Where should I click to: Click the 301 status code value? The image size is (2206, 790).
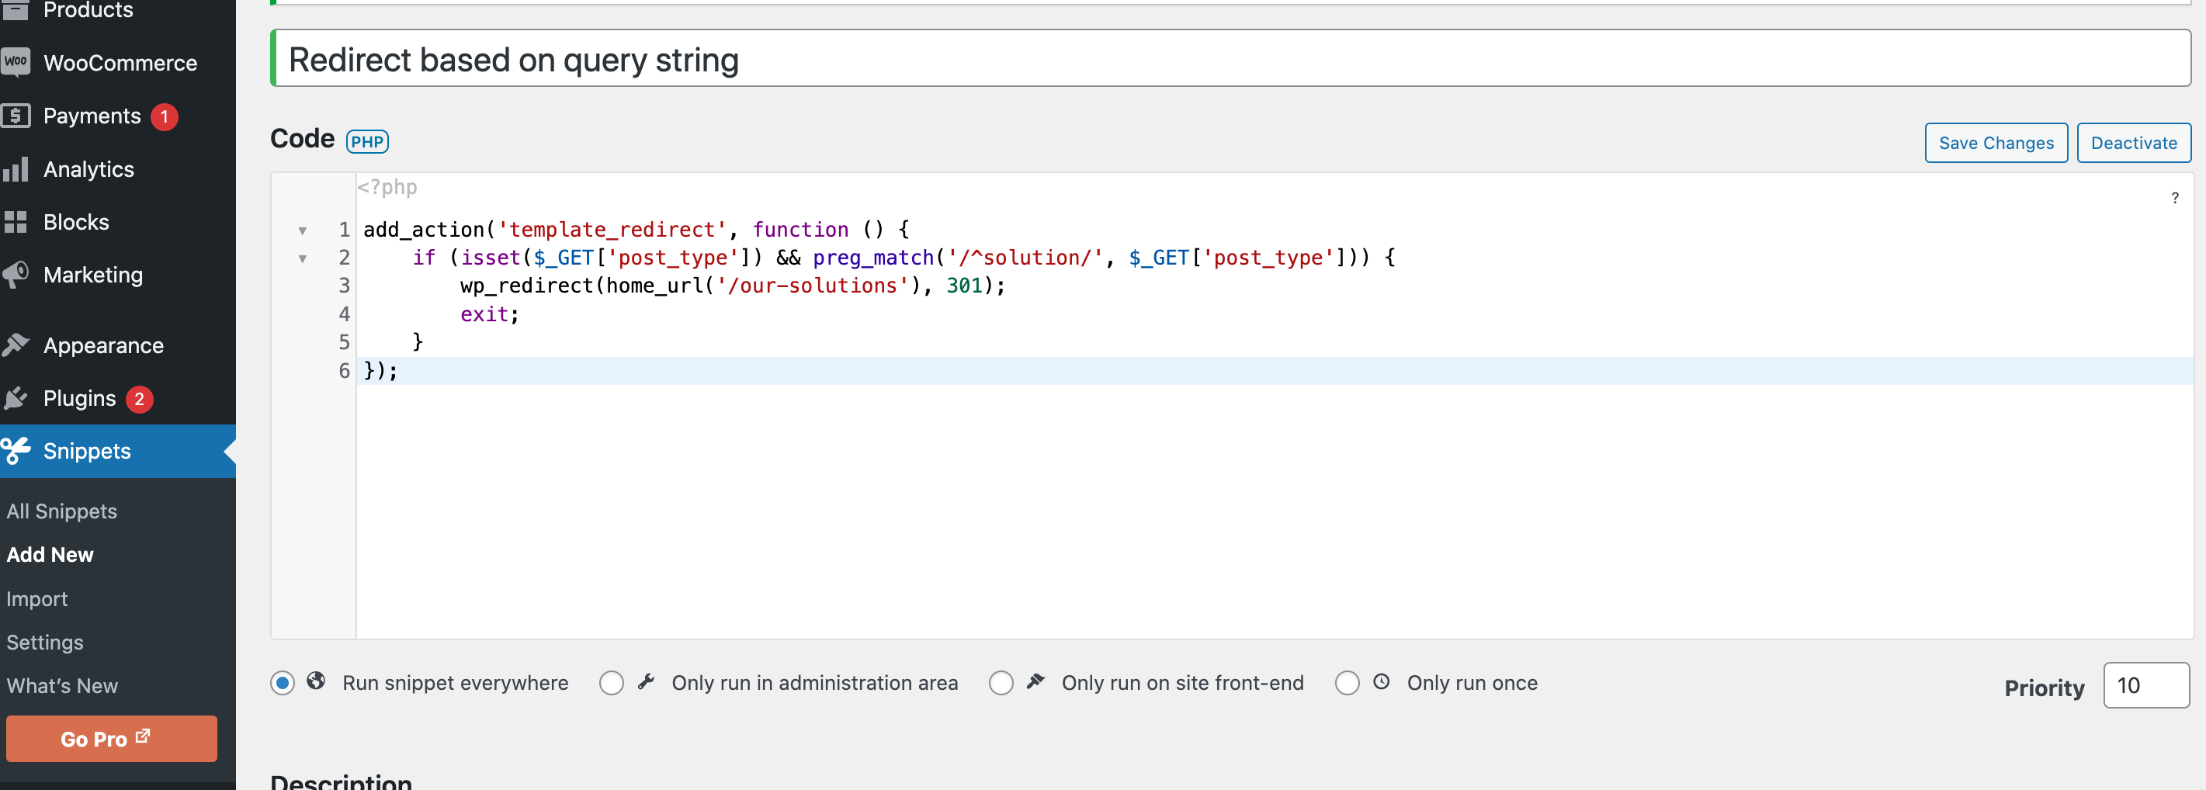point(964,286)
